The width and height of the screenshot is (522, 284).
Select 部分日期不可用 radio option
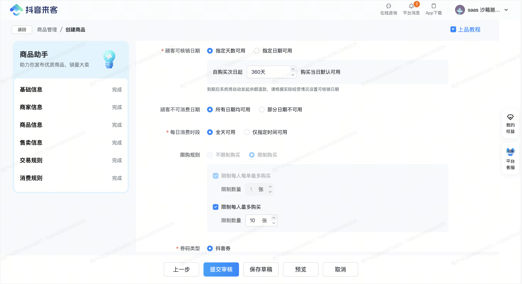(262, 110)
